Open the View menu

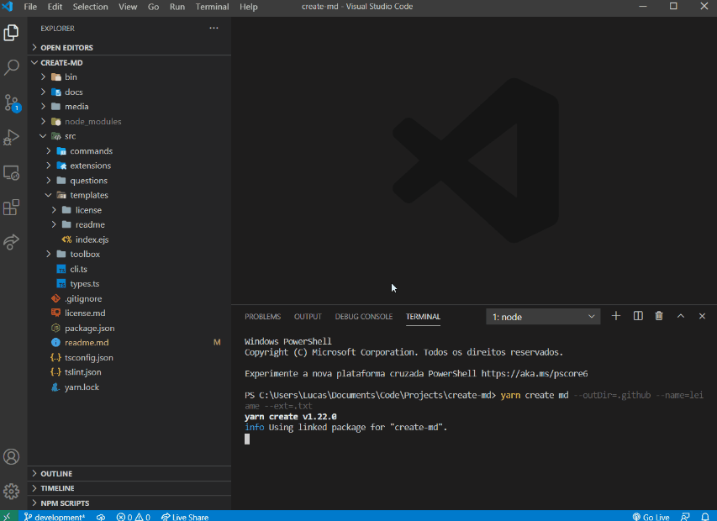point(128,7)
